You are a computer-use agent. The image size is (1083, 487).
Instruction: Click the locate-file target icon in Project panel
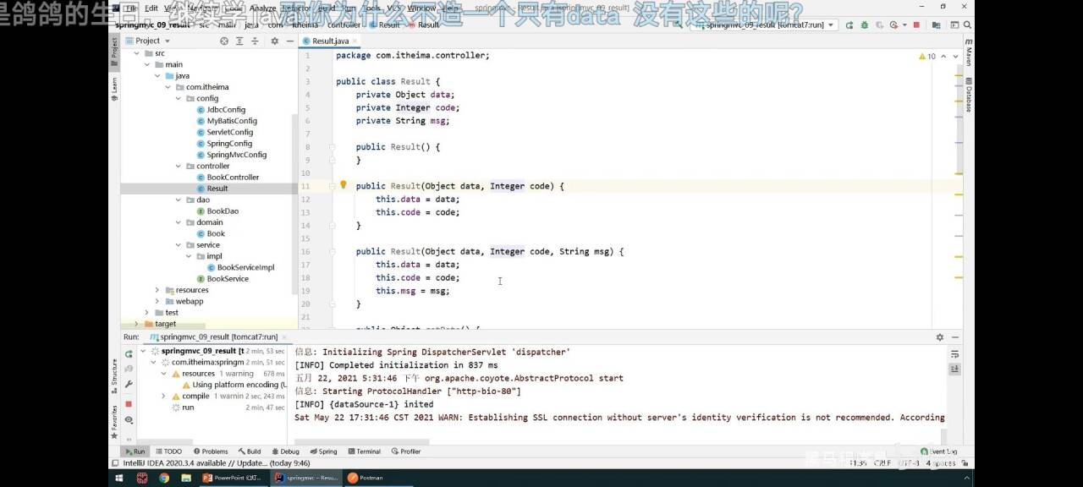(224, 41)
